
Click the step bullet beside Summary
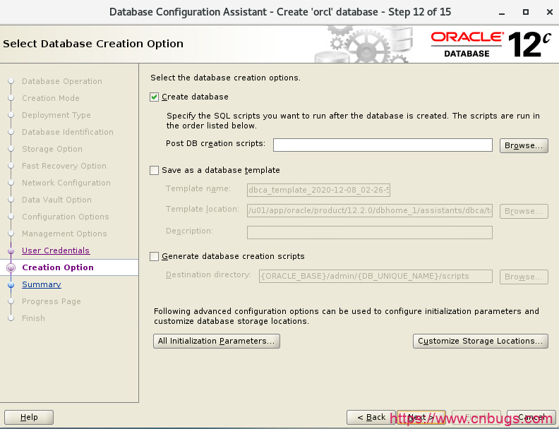point(11,285)
